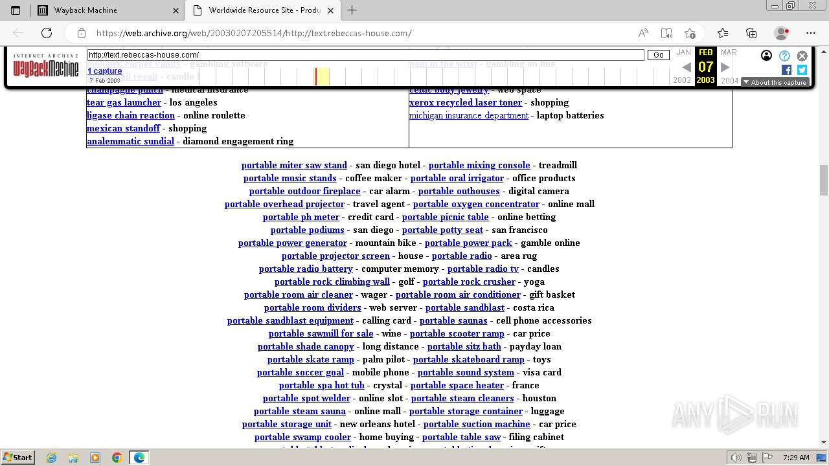This screenshot has width=829, height=466.
Task: Click the Go button in Wayback toolbar
Action: 659,55
